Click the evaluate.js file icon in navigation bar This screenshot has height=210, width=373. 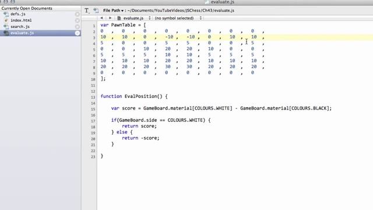[x=119, y=18]
